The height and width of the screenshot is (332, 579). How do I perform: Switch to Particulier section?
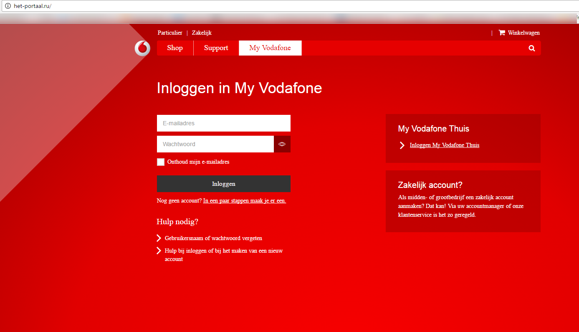[x=170, y=33]
